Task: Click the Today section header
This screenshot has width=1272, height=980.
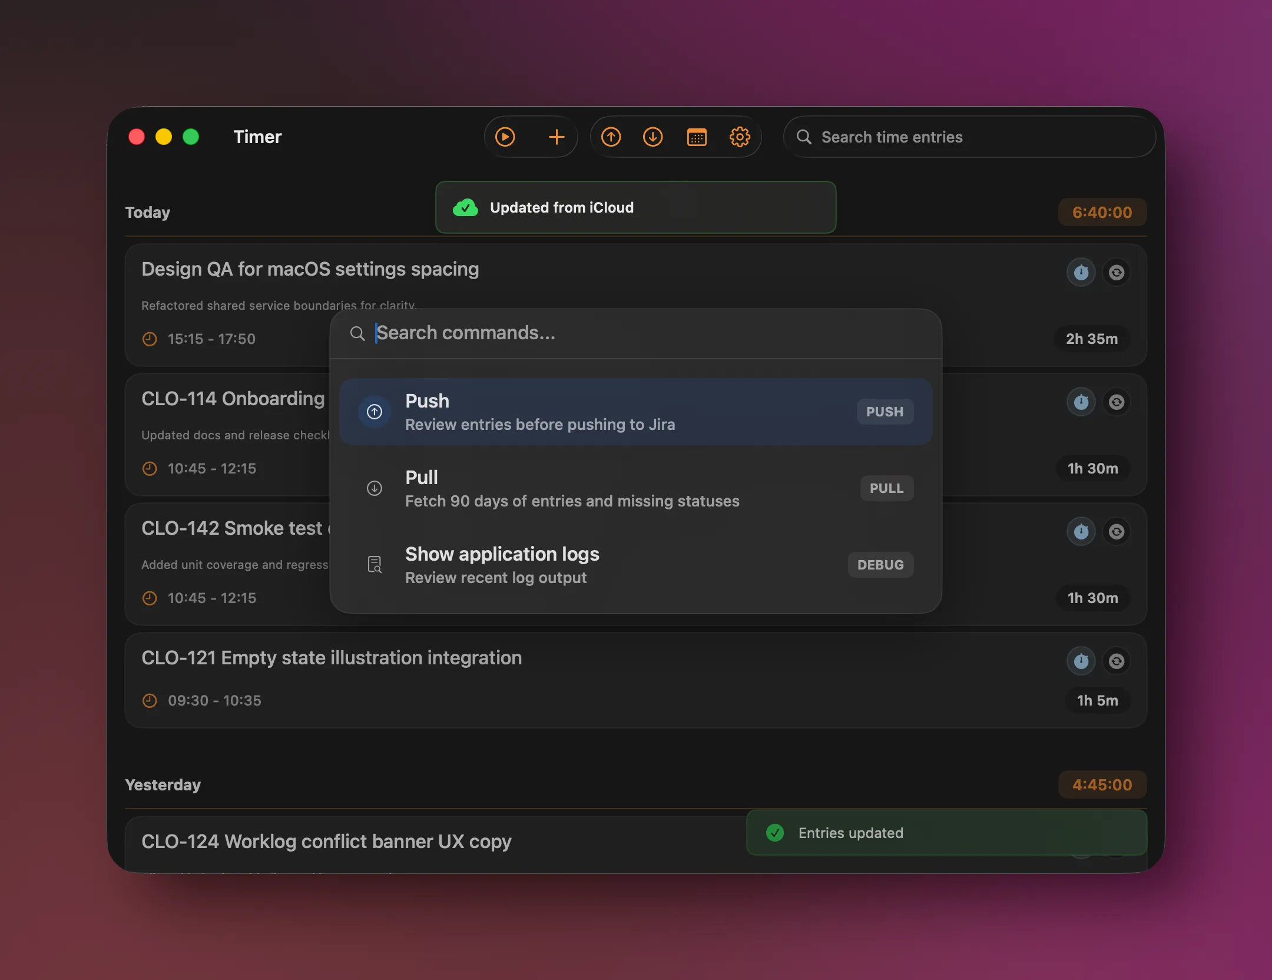Action: pos(148,213)
